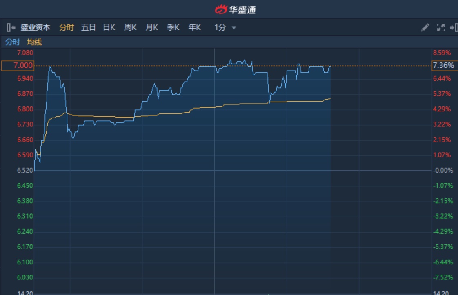Select the 分时 chart tab
The height and width of the screenshot is (295, 458).
coord(67,28)
